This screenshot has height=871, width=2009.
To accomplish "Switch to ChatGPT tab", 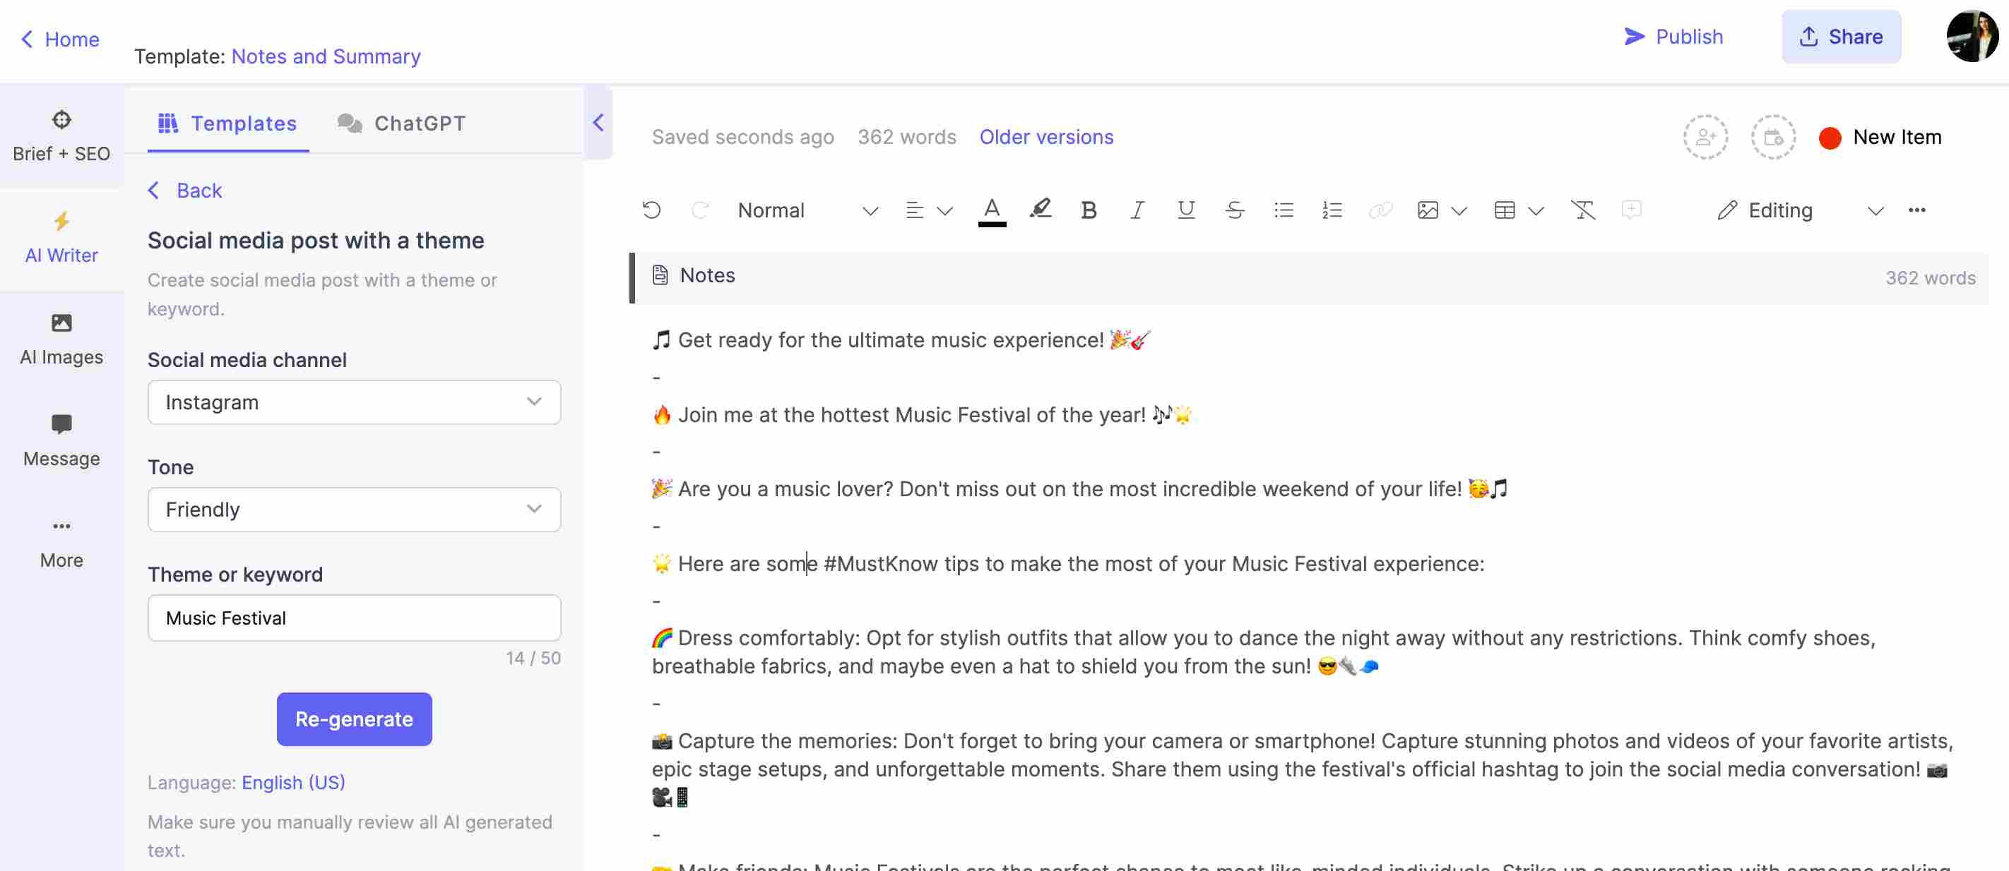I will (401, 124).
